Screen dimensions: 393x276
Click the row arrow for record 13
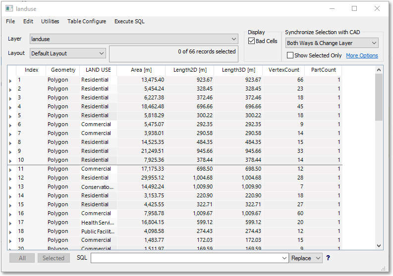tap(10, 187)
